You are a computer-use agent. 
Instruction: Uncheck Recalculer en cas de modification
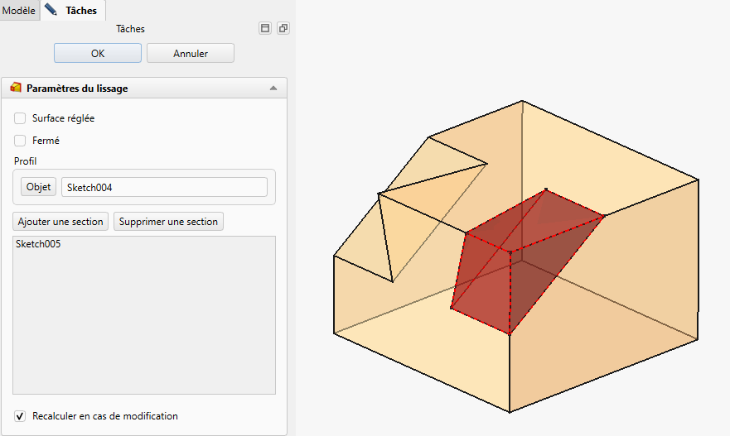20,416
